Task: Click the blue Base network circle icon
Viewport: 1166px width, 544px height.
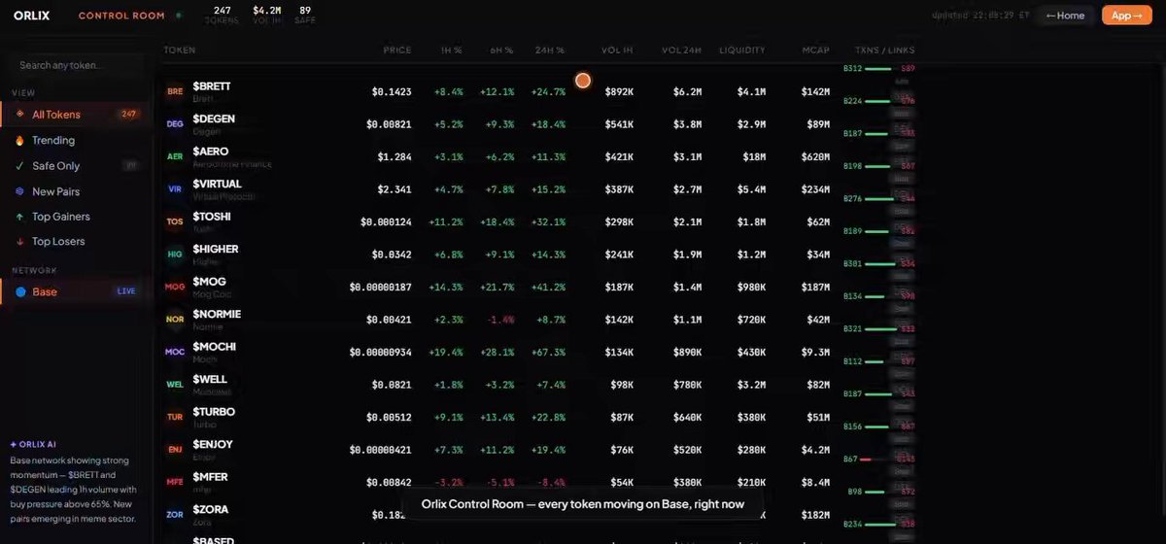Action: coord(20,291)
